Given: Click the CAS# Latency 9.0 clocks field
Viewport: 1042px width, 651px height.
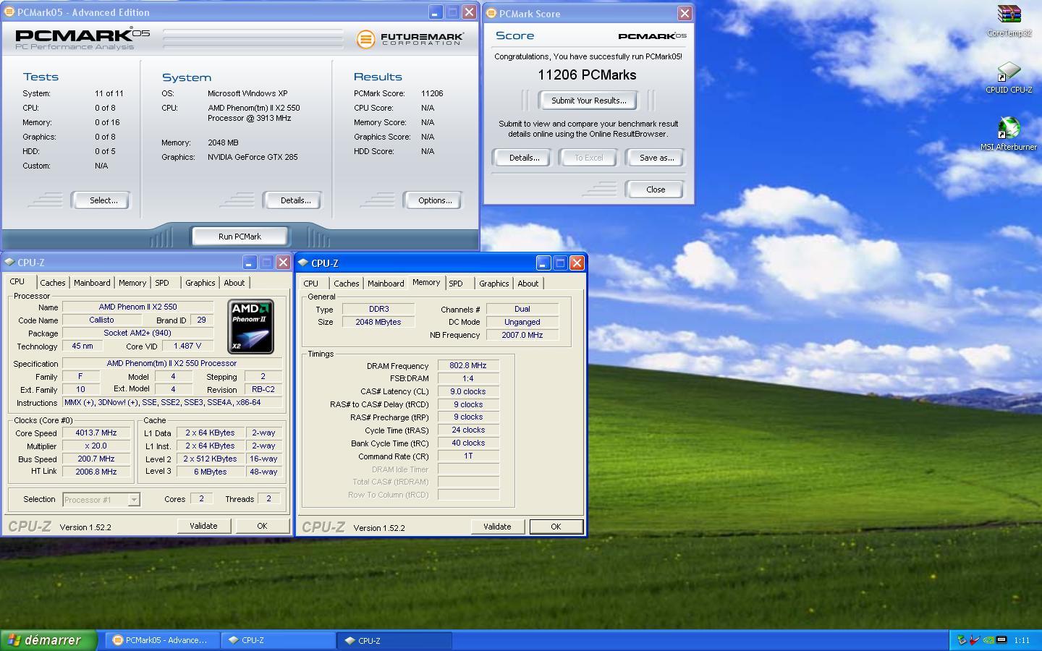Looking at the screenshot, I should tap(468, 391).
